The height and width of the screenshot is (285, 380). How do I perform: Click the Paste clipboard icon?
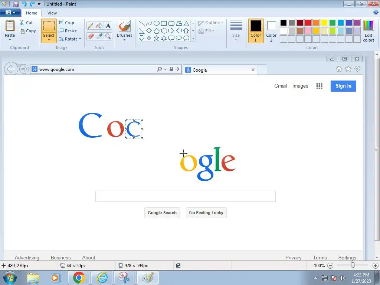(10, 26)
